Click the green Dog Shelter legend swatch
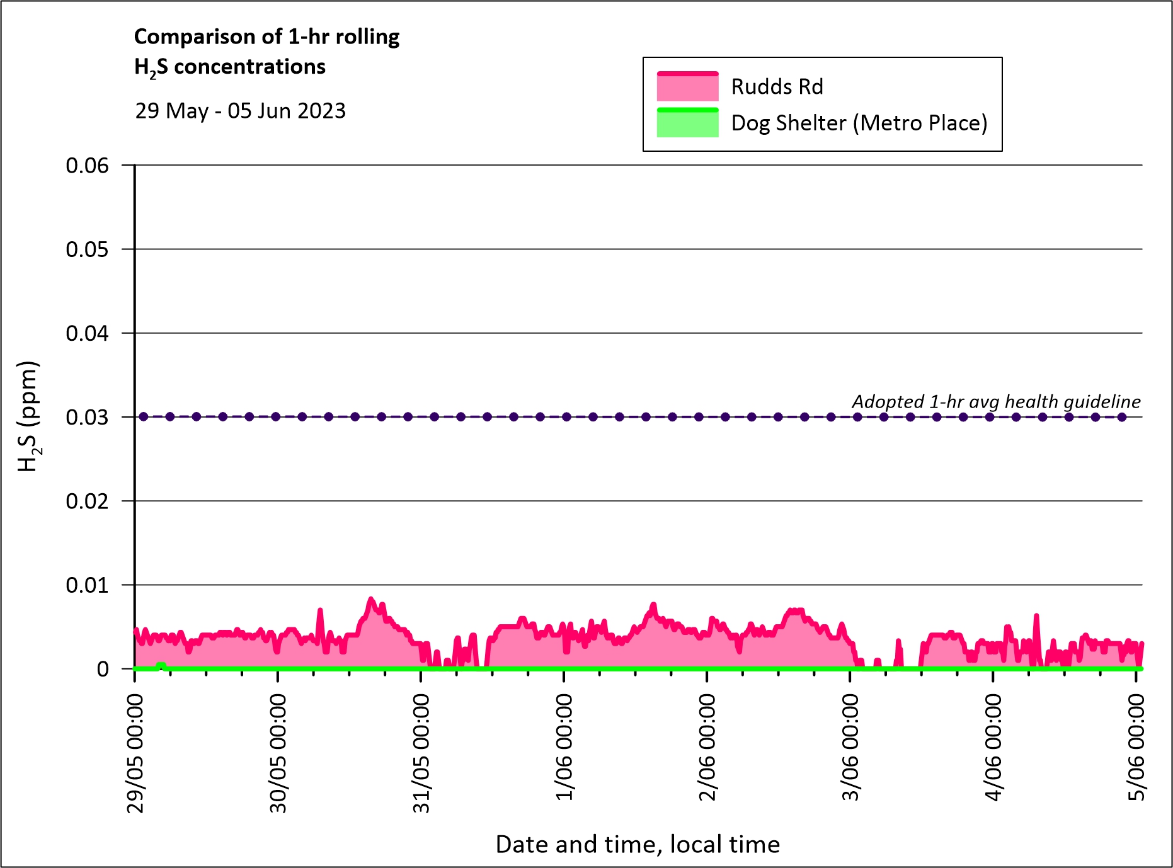The height and width of the screenshot is (868, 1173). point(687,123)
